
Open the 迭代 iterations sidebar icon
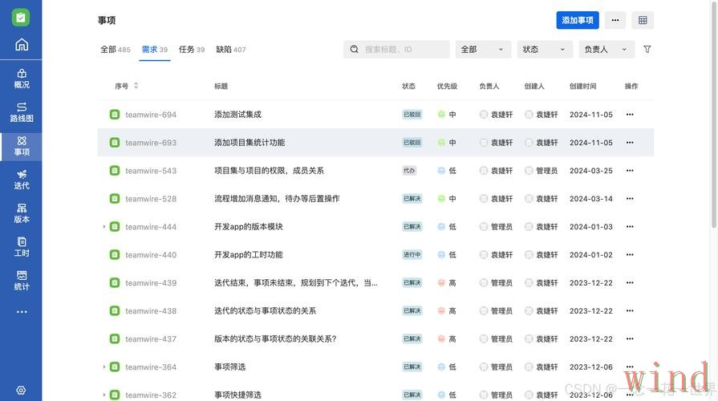[x=22, y=179]
